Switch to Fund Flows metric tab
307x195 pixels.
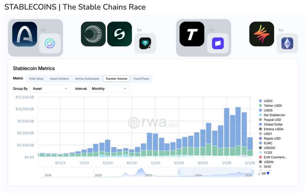[141, 79]
